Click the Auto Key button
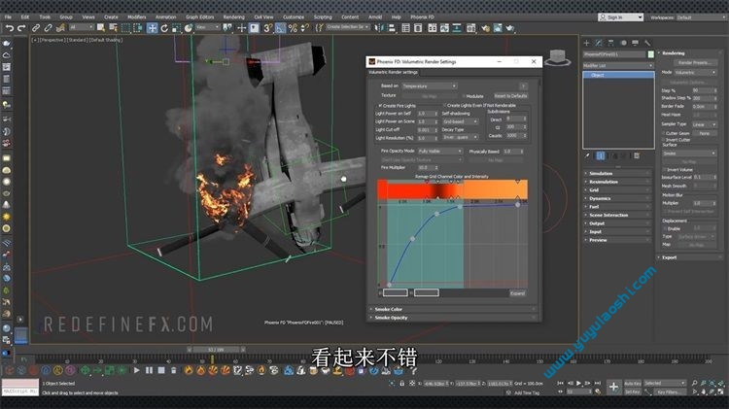729x409 pixels. [633, 384]
